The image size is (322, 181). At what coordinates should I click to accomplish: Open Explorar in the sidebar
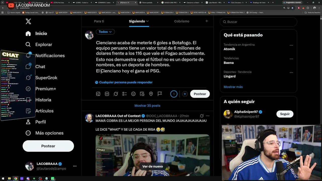coord(39,44)
